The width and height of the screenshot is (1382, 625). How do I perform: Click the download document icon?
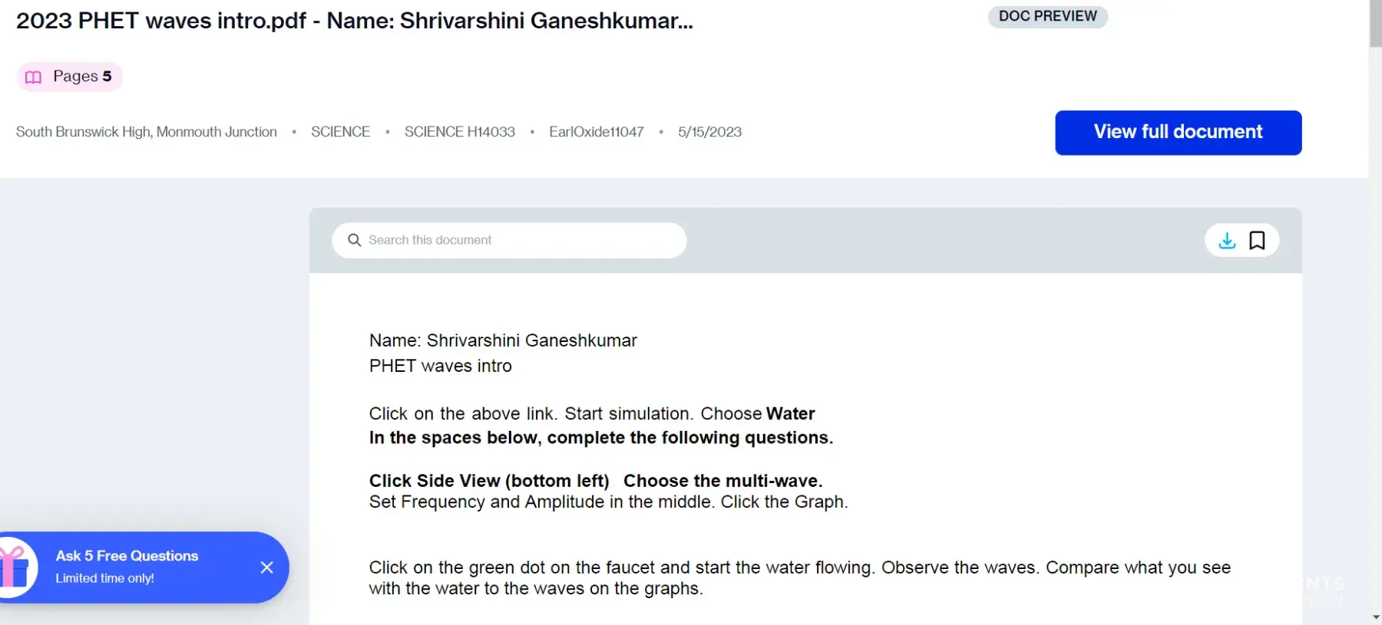coord(1227,241)
